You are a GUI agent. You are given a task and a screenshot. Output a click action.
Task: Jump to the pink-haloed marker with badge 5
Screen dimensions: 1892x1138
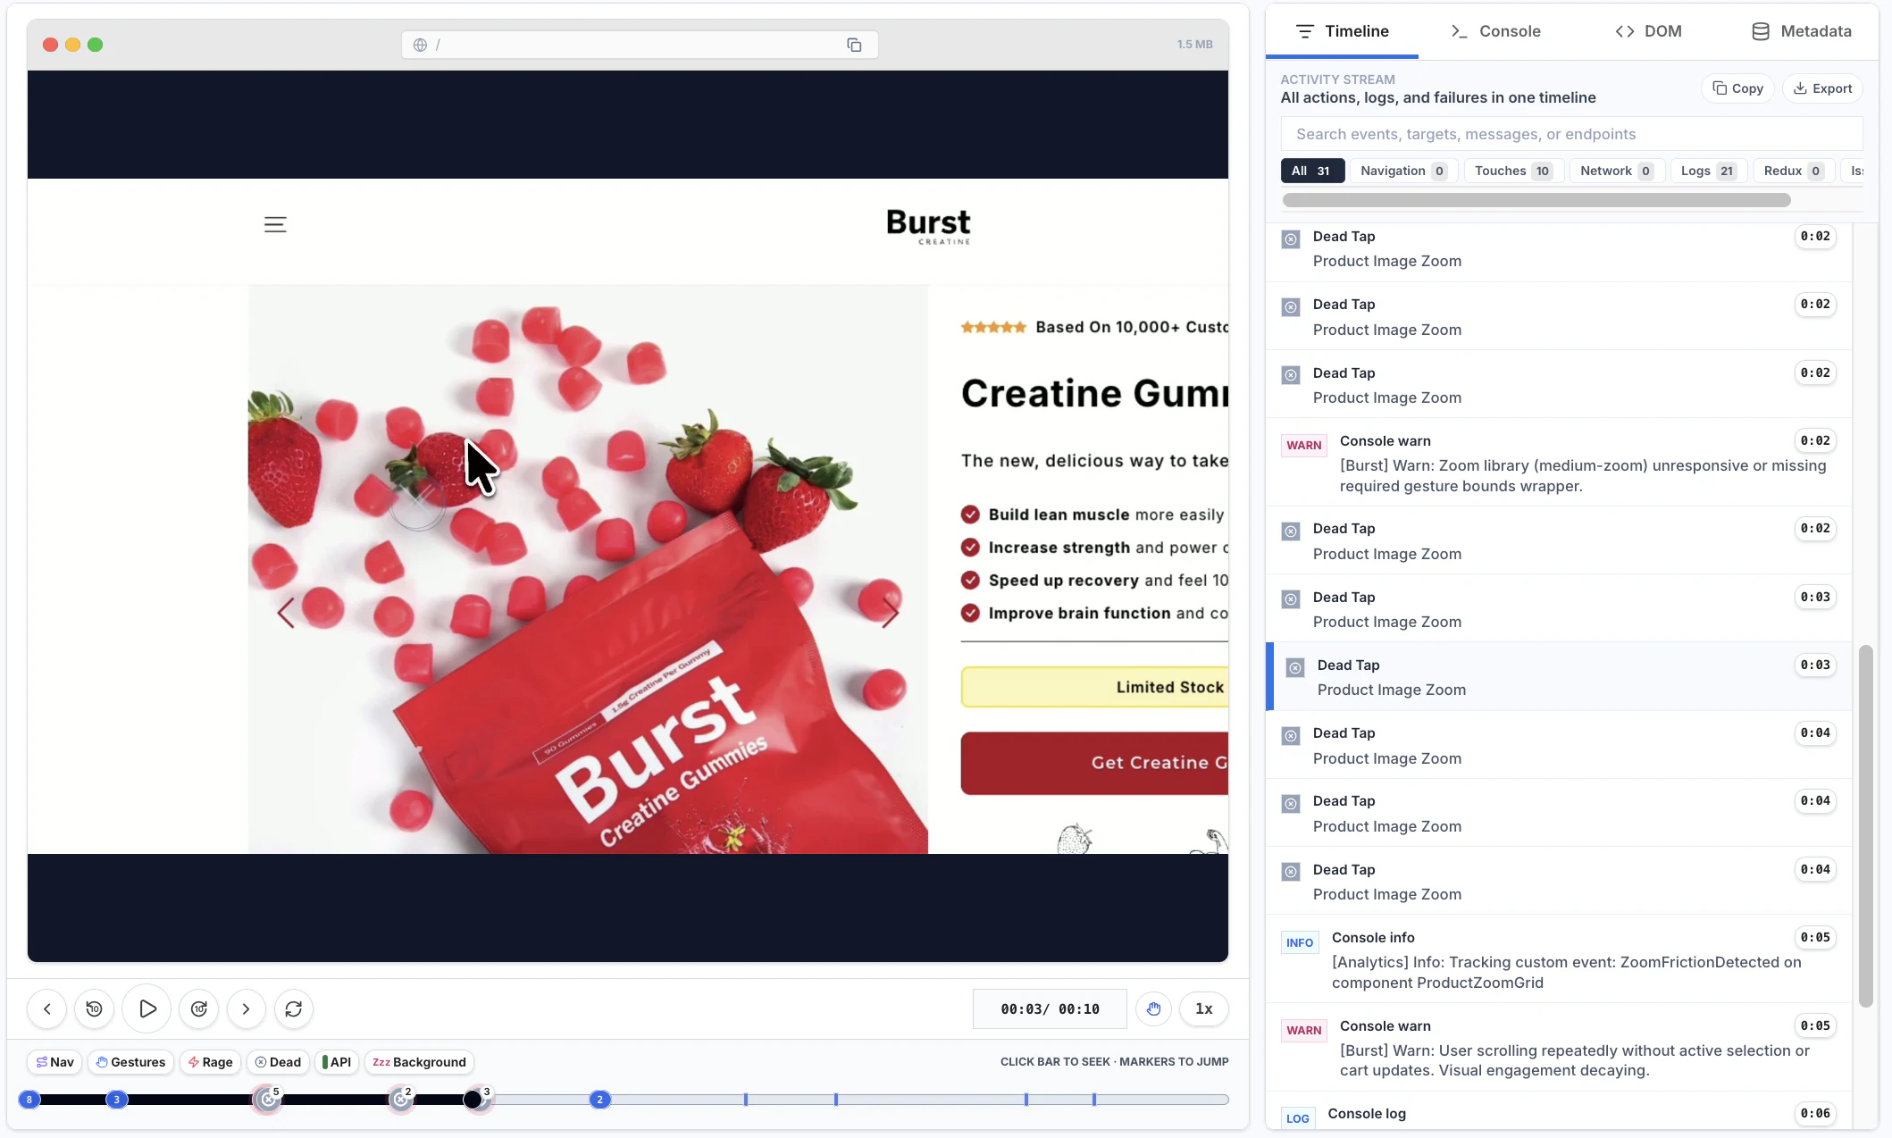(x=267, y=1100)
